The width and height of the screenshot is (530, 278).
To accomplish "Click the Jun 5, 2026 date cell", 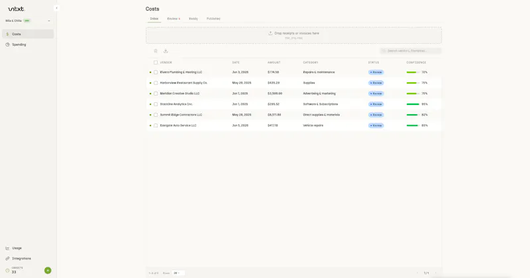I will [x=240, y=125].
